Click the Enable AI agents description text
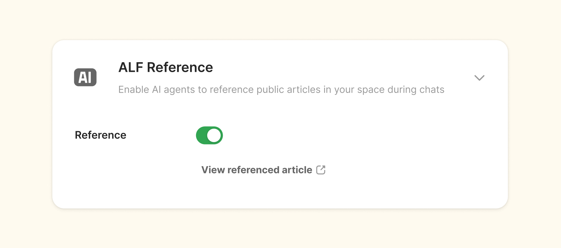This screenshot has height=248, width=561. (x=281, y=90)
